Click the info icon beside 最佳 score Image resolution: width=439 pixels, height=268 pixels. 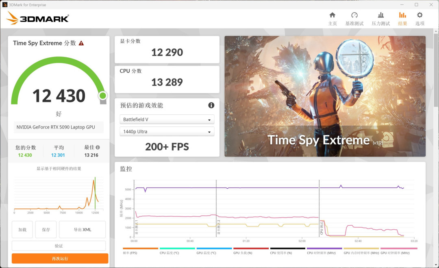click(98, 147)
